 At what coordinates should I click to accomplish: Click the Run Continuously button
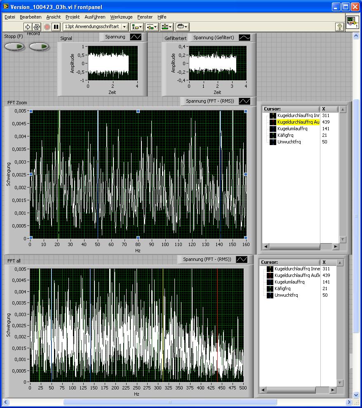[37, 27]
